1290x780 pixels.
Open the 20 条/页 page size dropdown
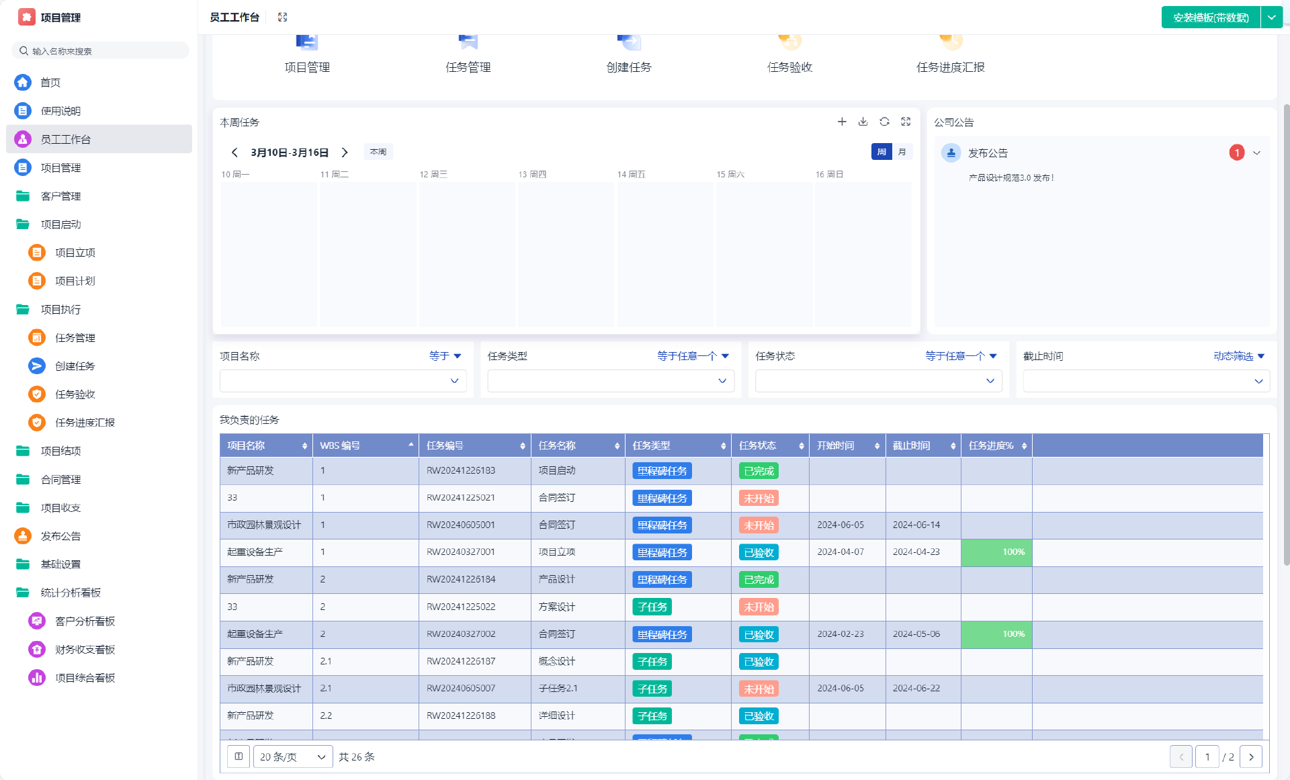click(x=293, y=756)
